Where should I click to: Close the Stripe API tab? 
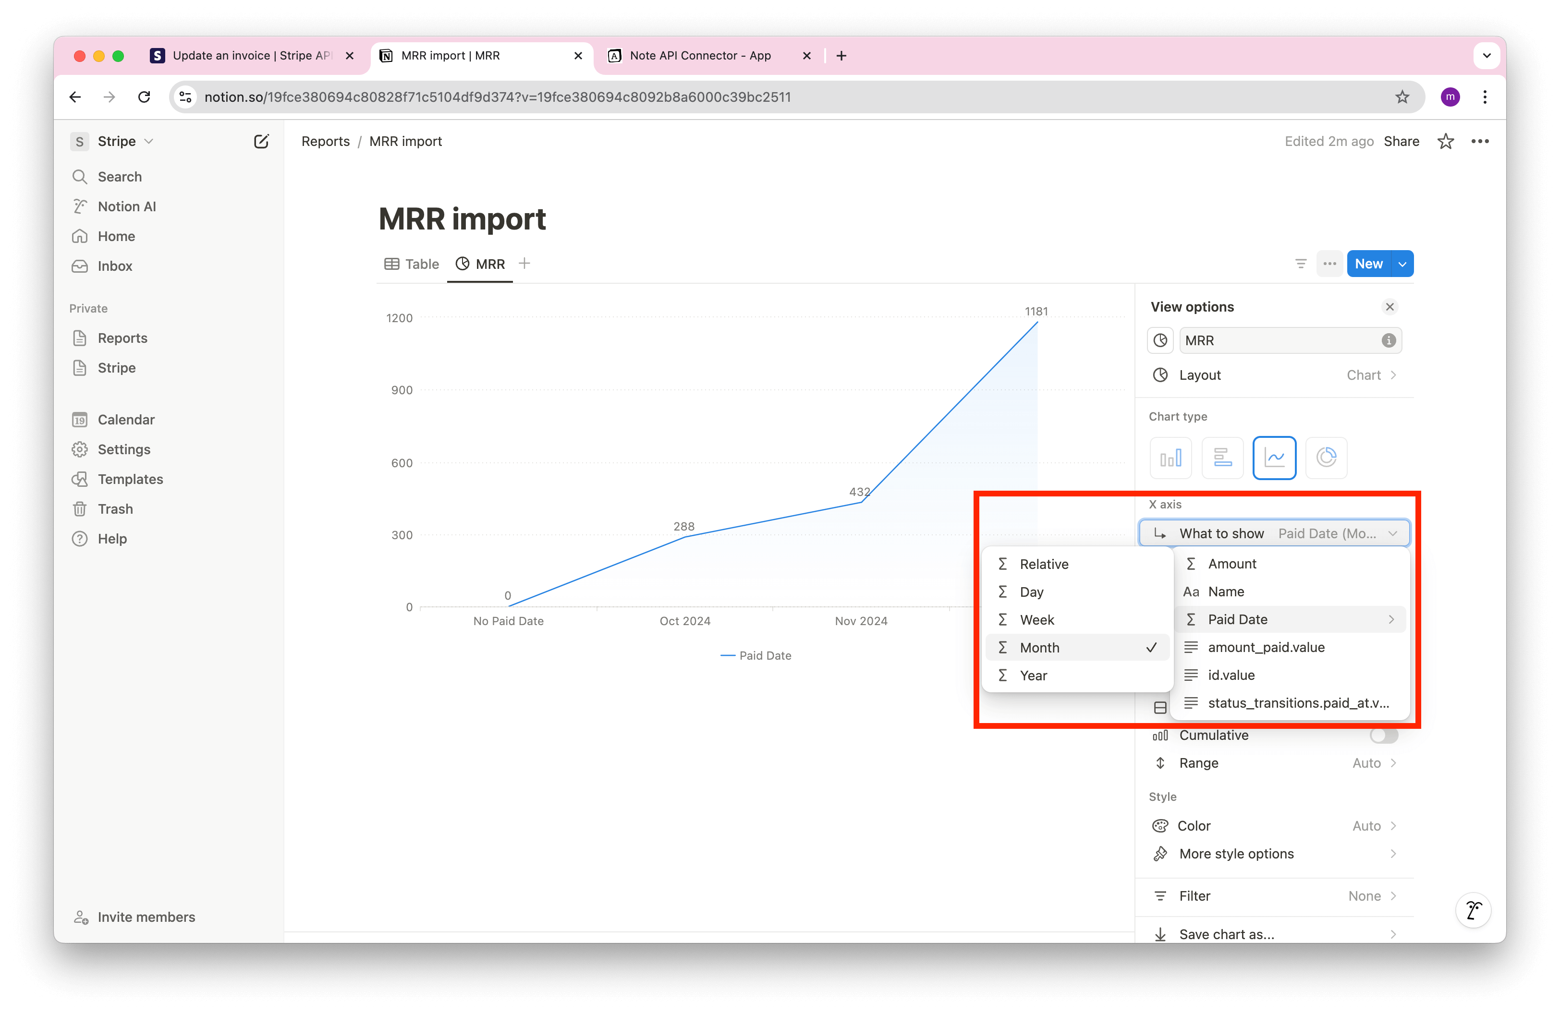(x=350, y=56)
